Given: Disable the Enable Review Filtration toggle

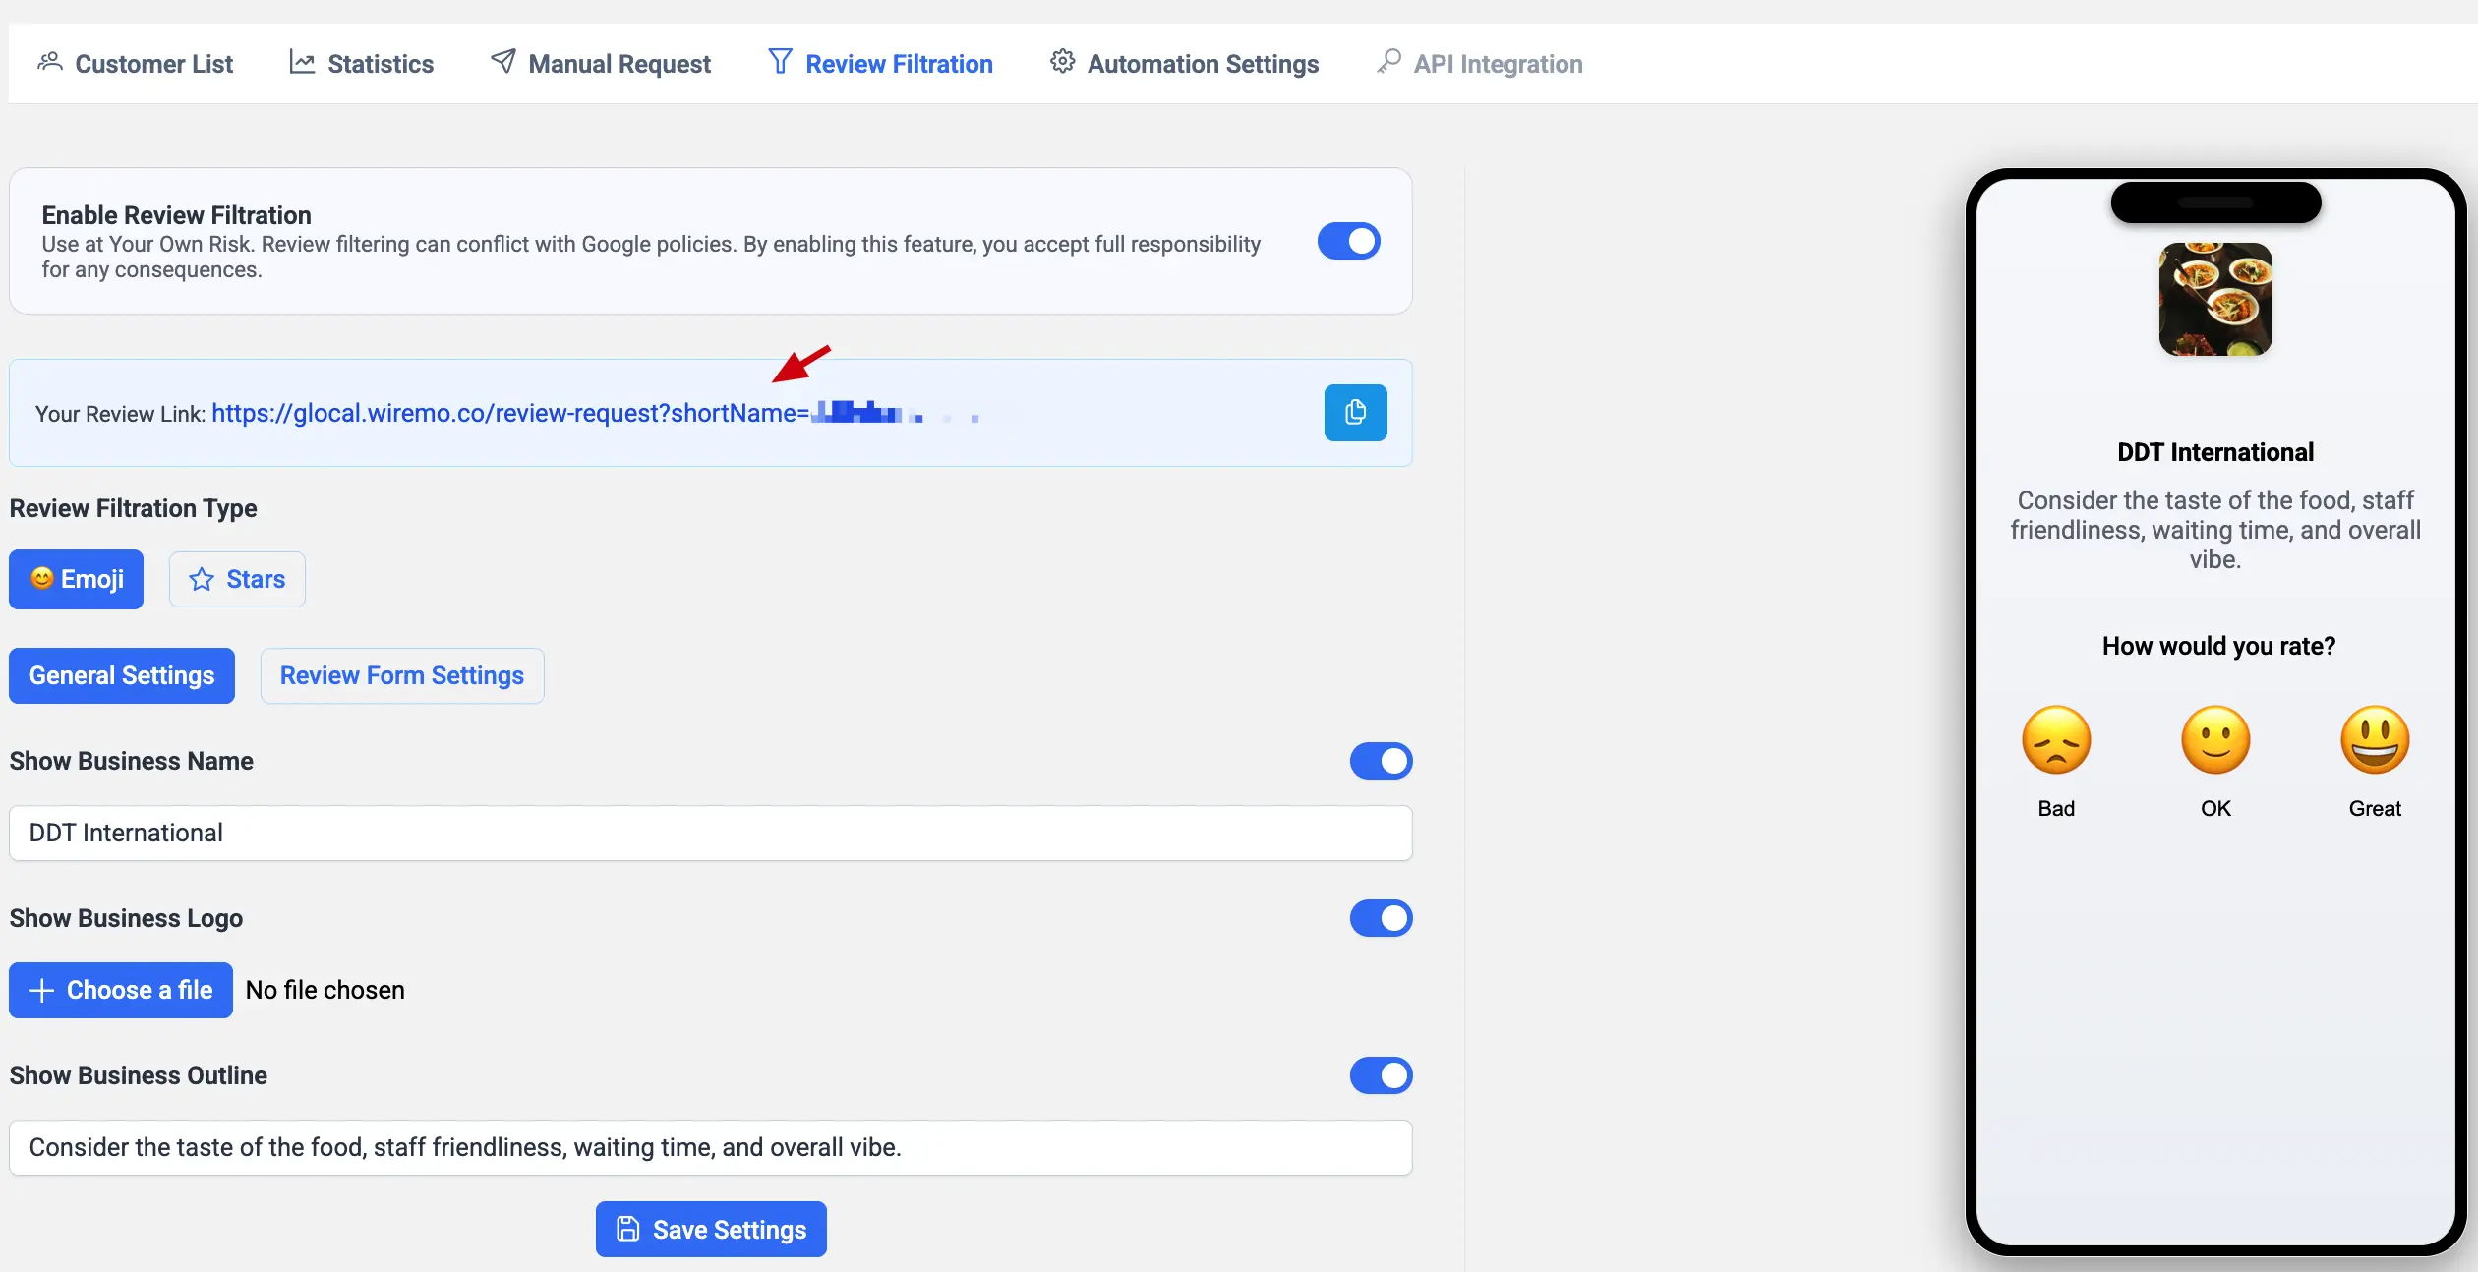Looking at the screenshot, I should (1348, 241).
